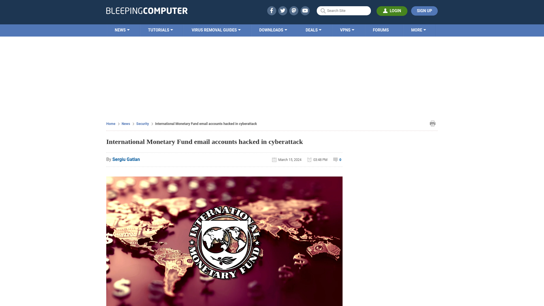
Task: Expand the MORE dropdown menu
Action: 418,30
